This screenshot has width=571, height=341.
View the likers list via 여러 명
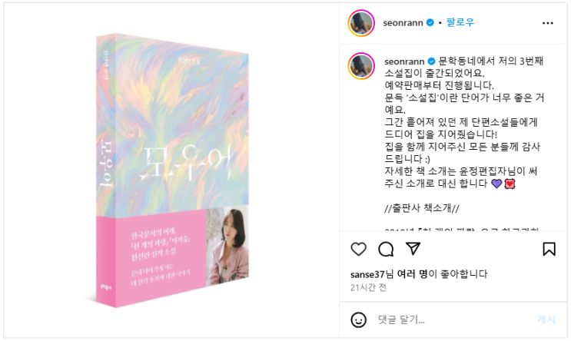pyautogui.click(x=412, y=273)
